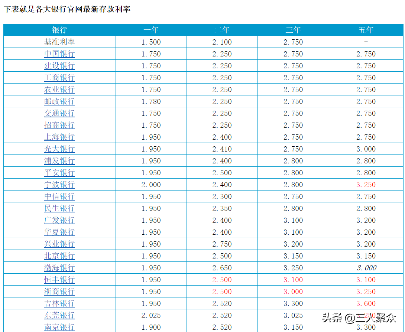This screenshot has height=332, width=405.
Task: Open the 工商银行 link
Action: coord(59,78)
